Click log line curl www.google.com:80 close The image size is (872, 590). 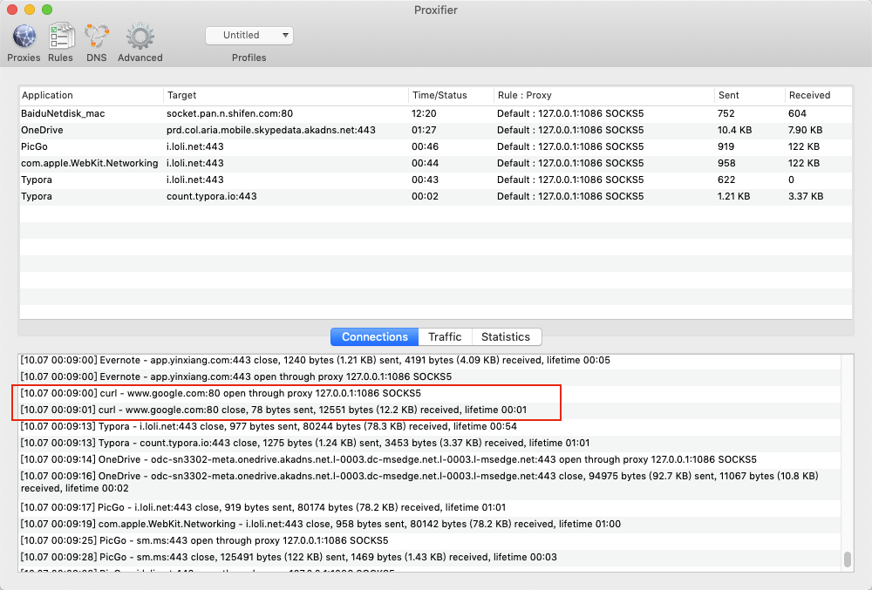[429, 410]
